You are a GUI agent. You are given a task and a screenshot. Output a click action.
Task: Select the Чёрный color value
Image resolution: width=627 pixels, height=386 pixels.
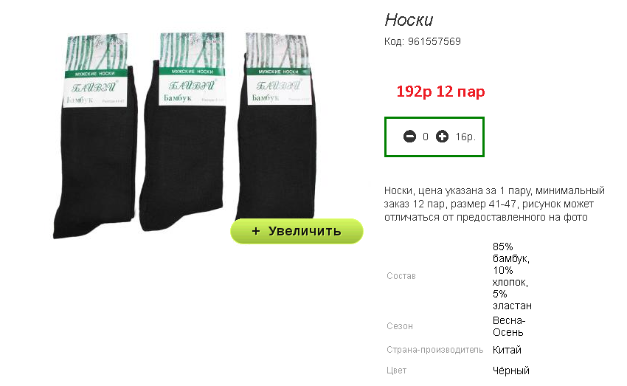511,371
